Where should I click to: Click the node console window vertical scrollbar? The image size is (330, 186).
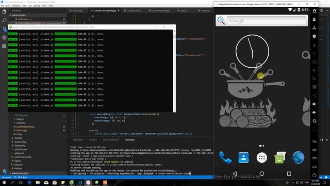174,71
